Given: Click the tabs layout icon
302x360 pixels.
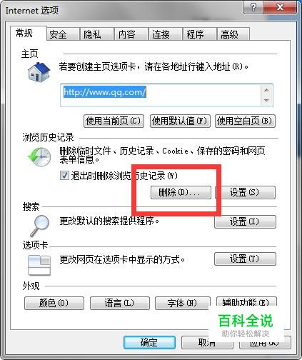Looking at the screenshot, I should pyautogui.click(x=39, y=265).
